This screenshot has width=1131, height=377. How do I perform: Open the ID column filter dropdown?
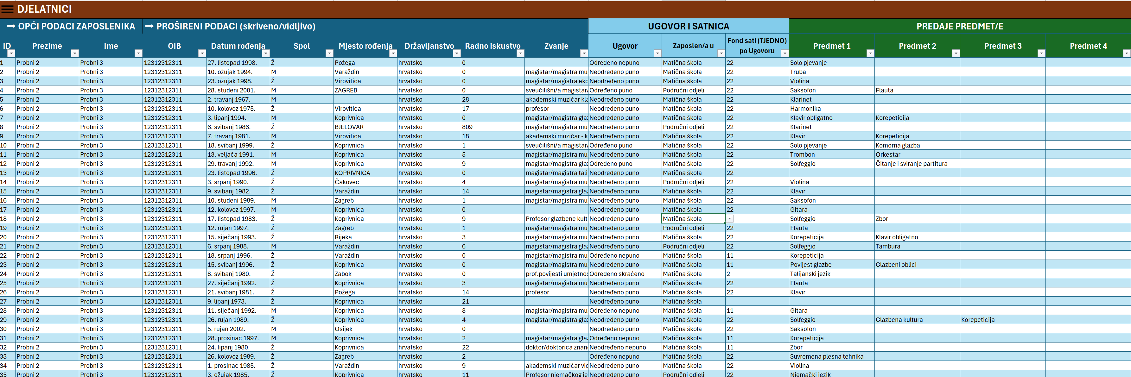(x=11, y=53)
